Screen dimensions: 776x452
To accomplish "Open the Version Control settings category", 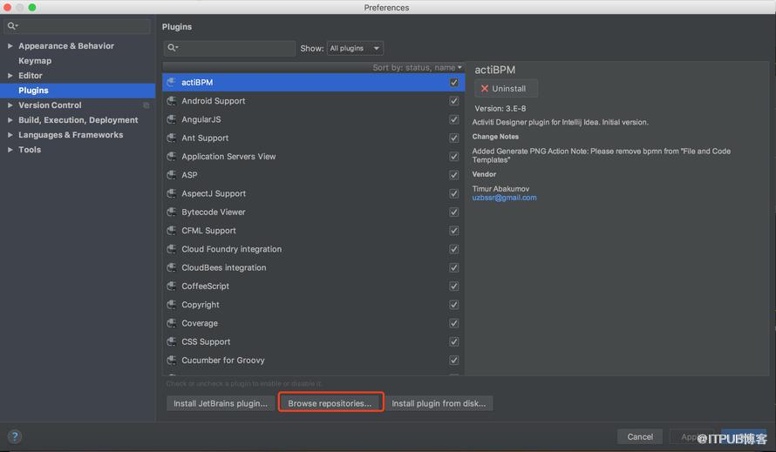I will pyautogui.click(x=50, y=105).
